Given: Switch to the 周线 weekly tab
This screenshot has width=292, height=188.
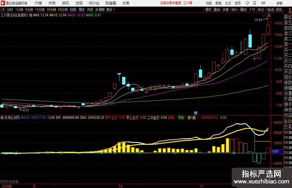Looking at the screenshot, I should 82,10.
